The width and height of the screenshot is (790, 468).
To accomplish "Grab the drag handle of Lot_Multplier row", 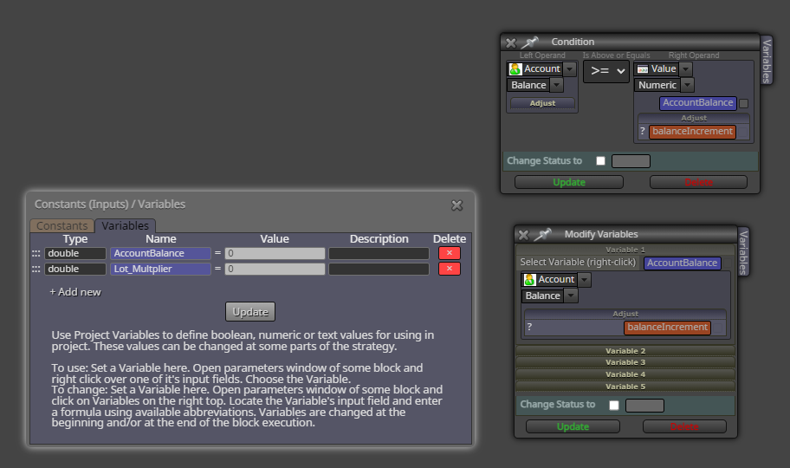I will pyautogui.click(x=36, y=269).
